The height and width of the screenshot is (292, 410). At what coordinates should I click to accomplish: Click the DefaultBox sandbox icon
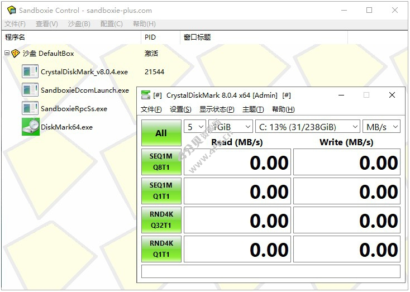pos(16,54)
